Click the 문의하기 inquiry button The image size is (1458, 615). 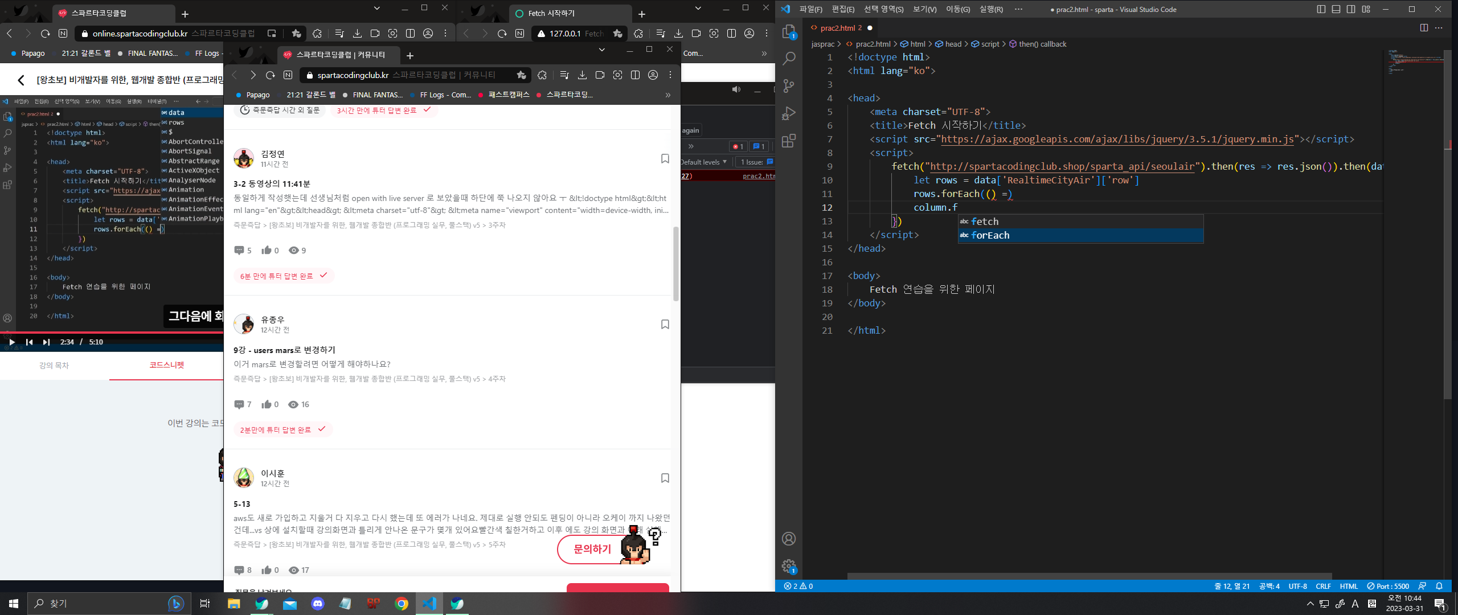click(592, 549)
